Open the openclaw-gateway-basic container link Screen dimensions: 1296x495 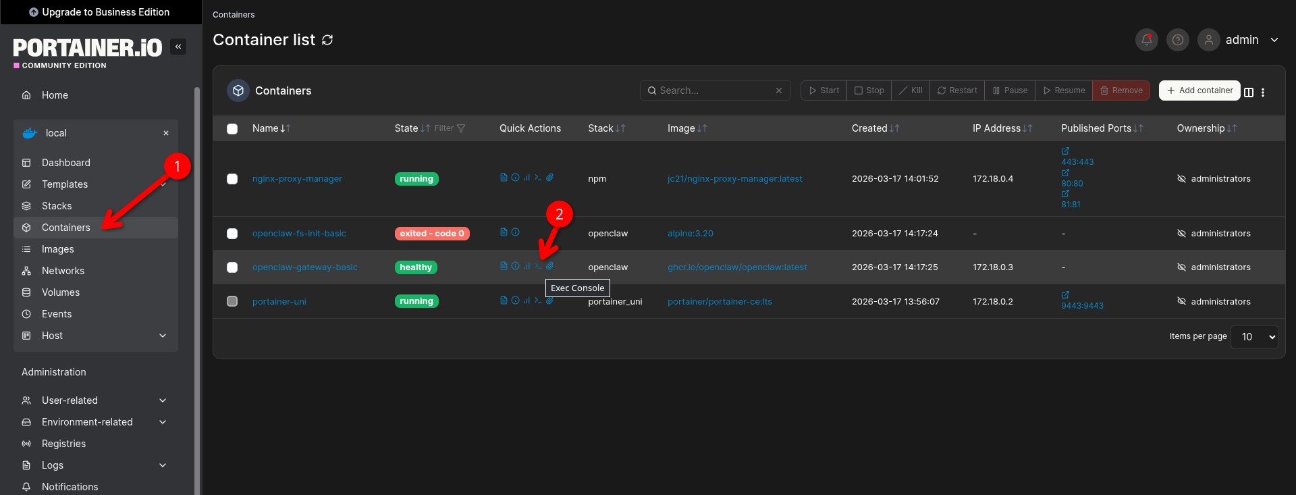(x=305, y=267)
